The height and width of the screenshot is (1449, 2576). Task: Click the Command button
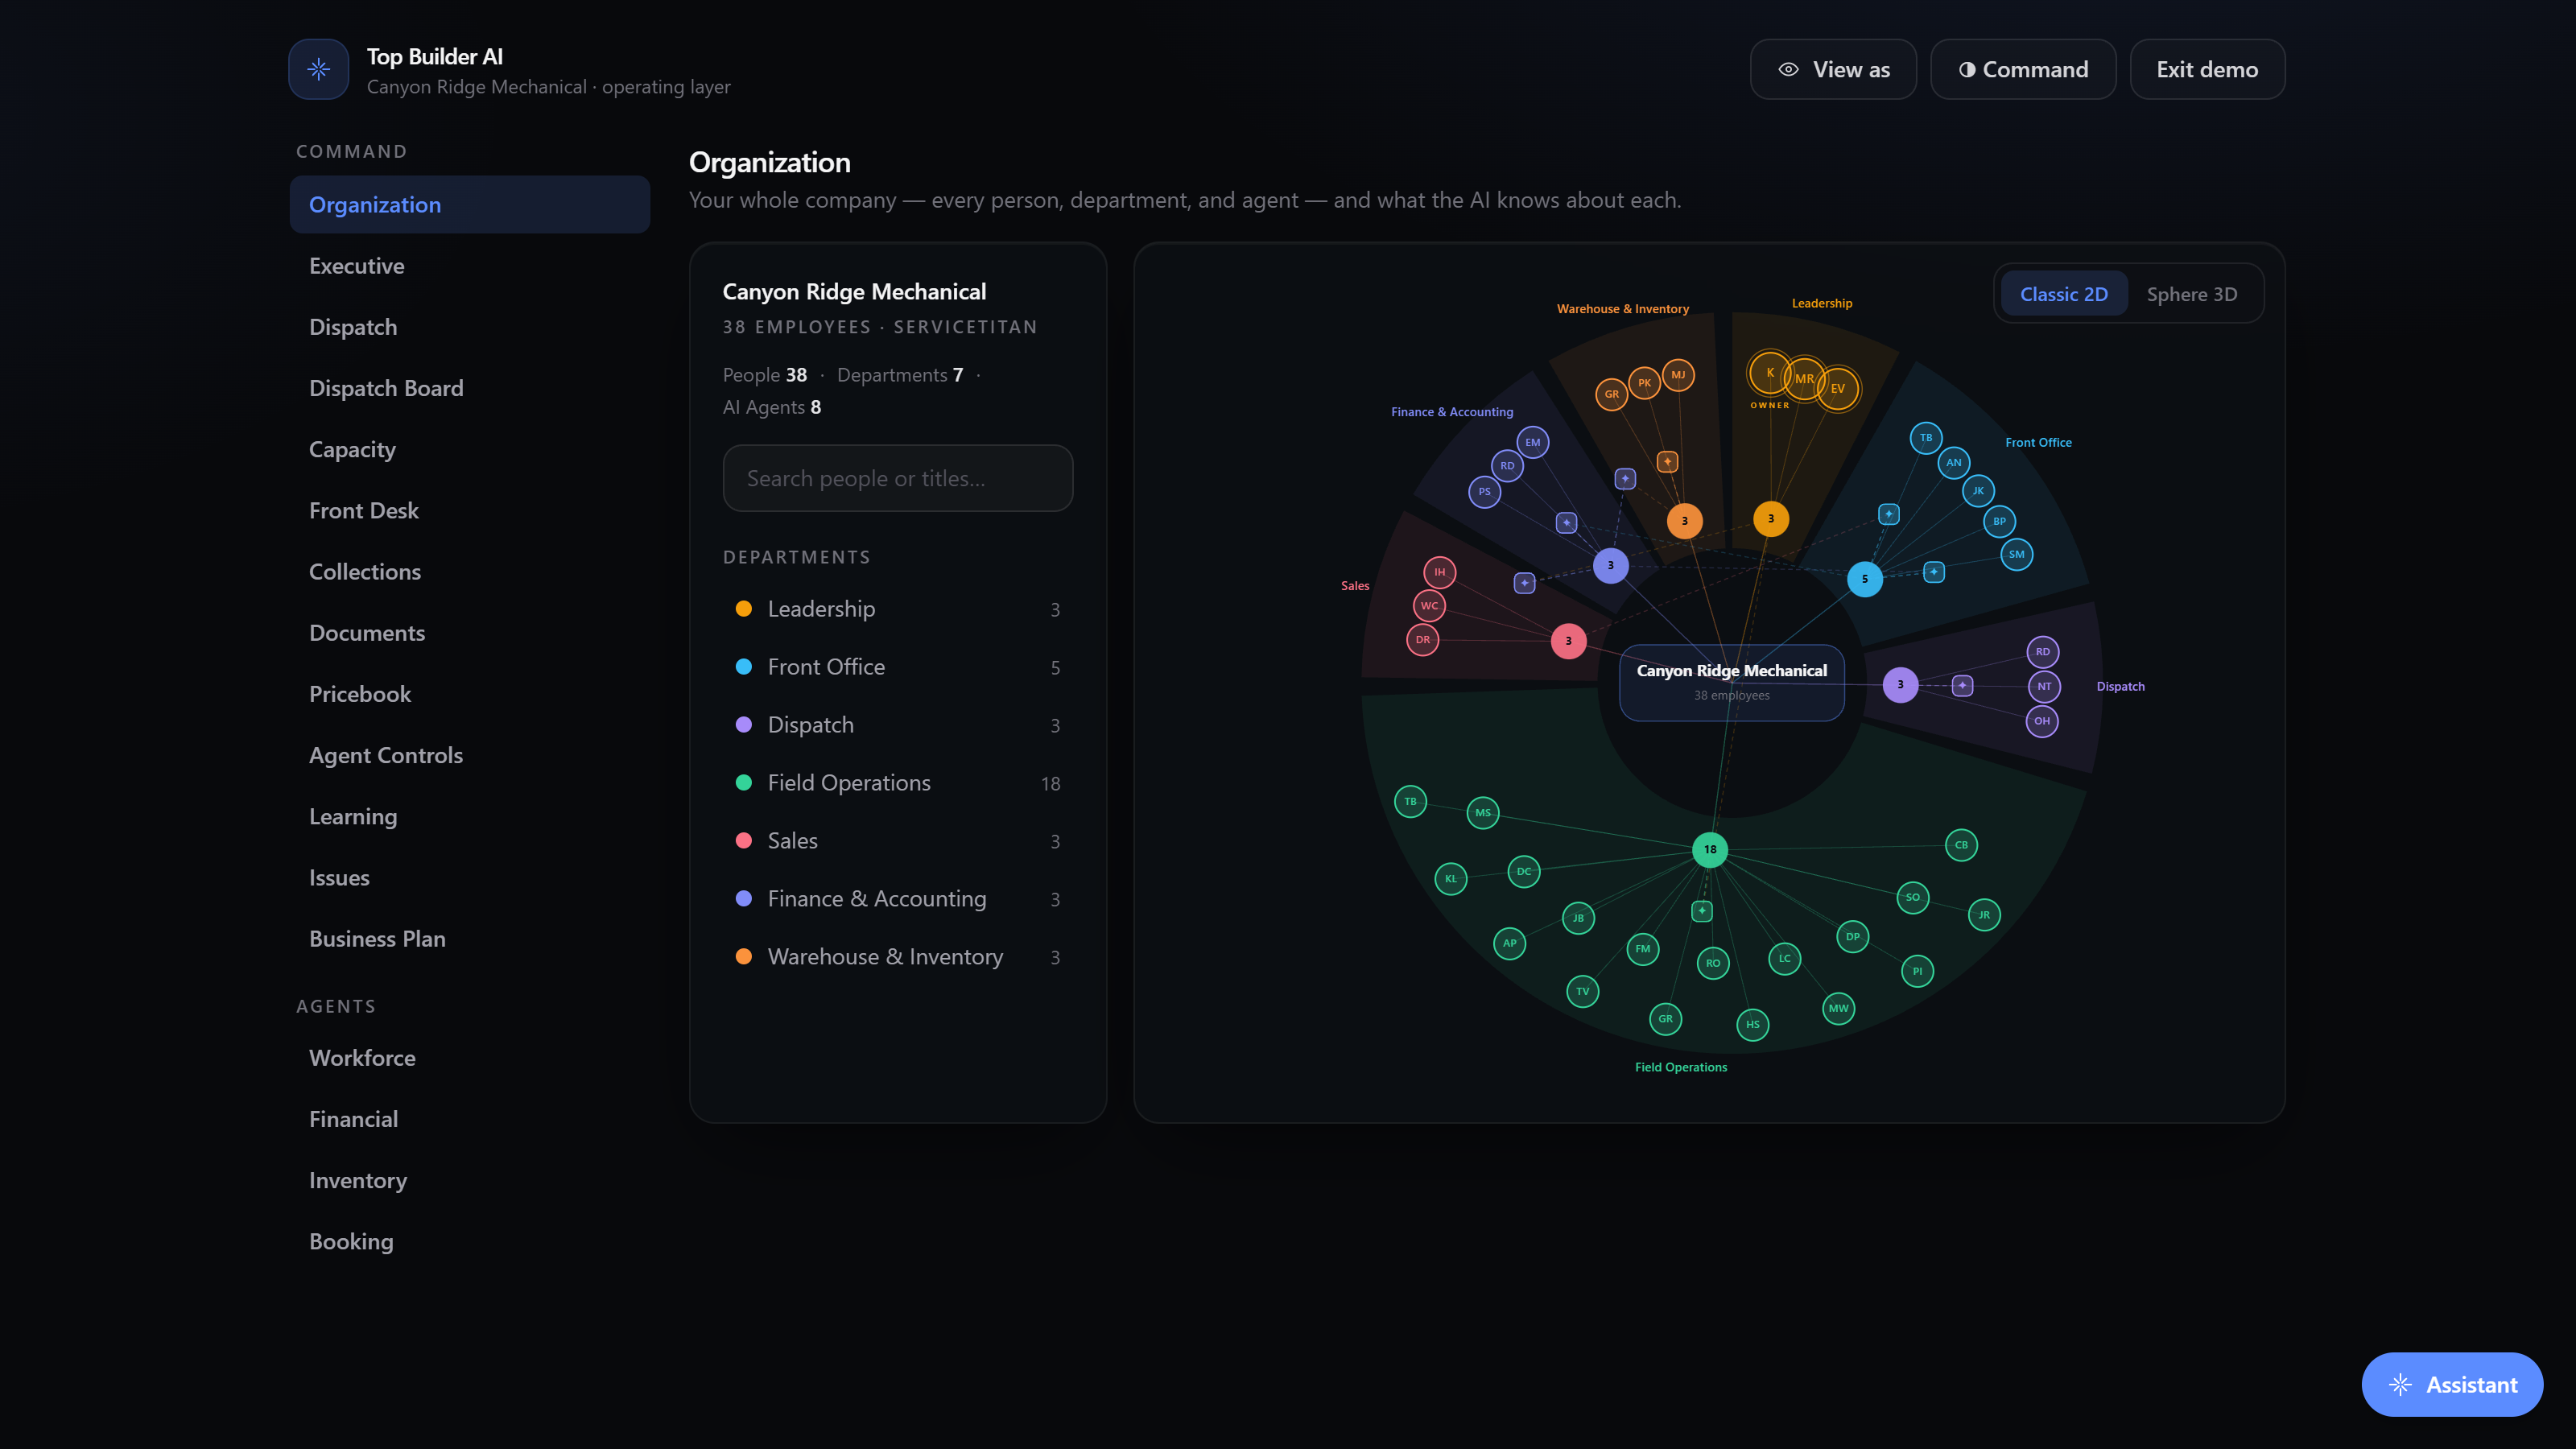coord(2022,69)
